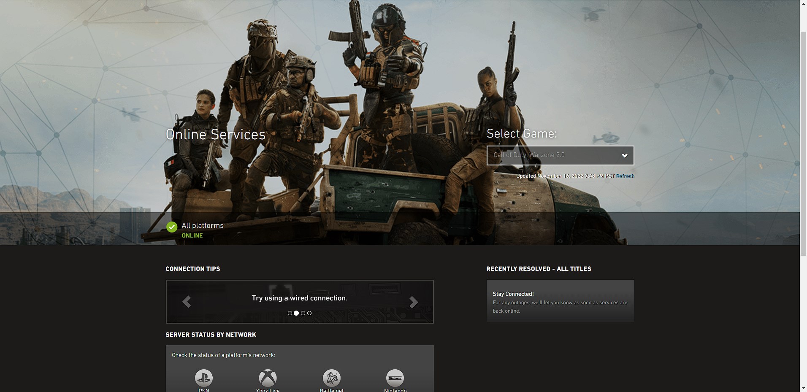Viewport: 807px width, 392px height.
Task: Click the previous arrow in Connection Tips carousel
Action: tap(187, 302)
